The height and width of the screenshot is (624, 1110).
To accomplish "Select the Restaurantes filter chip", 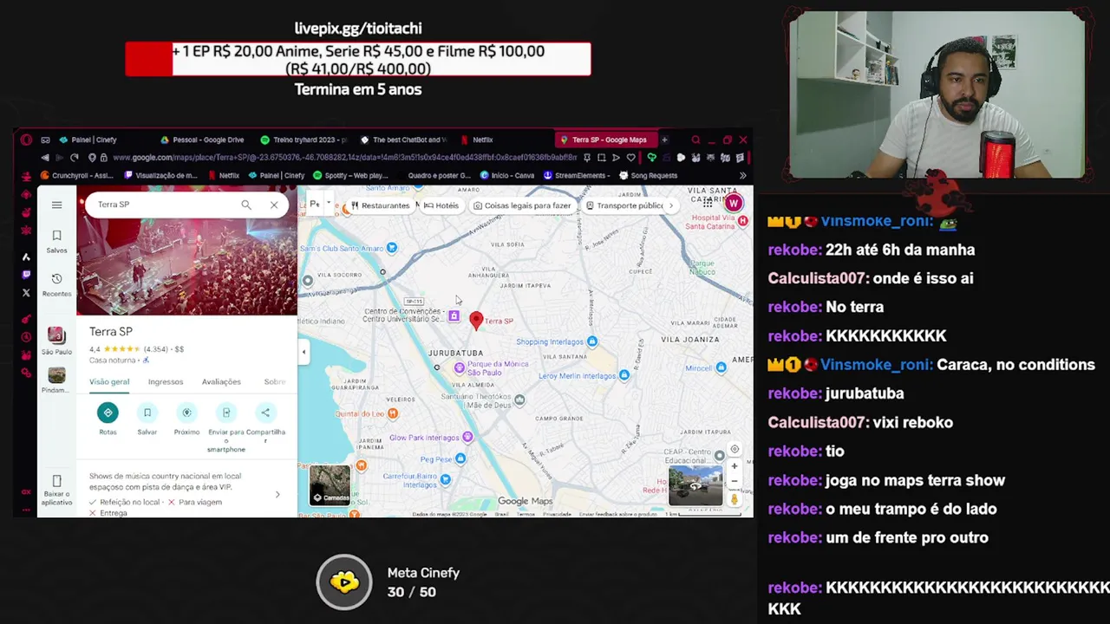I will coord(380,205).
